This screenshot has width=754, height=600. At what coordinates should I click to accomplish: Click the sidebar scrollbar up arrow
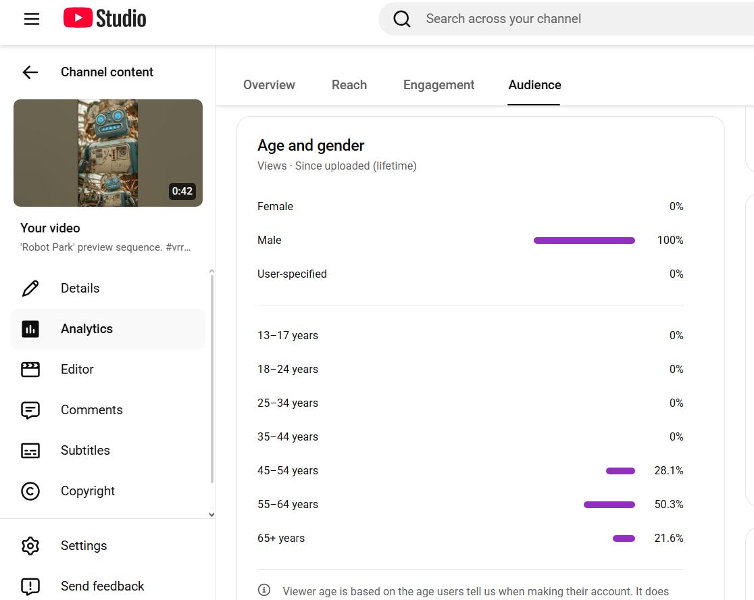[211, 271]
